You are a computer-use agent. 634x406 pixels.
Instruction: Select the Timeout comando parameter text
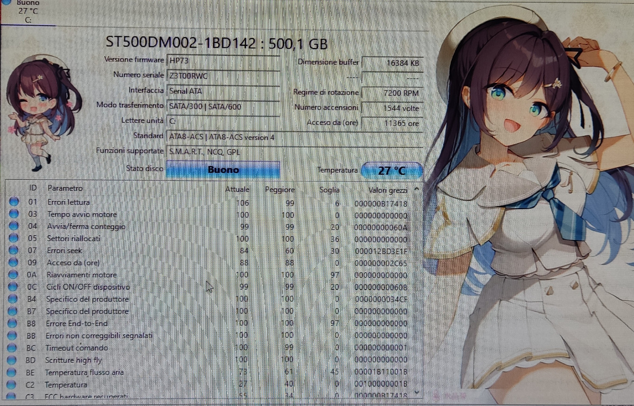click(x=76, y=348)
